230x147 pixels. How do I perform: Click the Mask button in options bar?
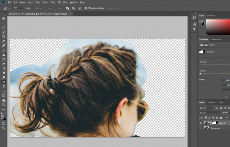pos(50,8)
